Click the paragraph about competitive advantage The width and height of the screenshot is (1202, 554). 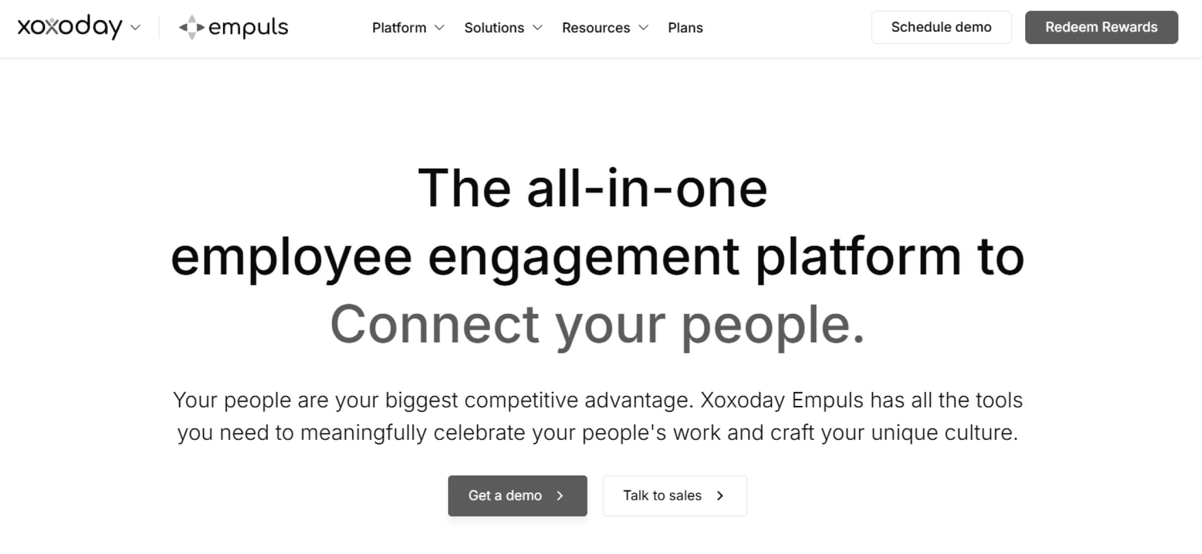click(597, 416)
